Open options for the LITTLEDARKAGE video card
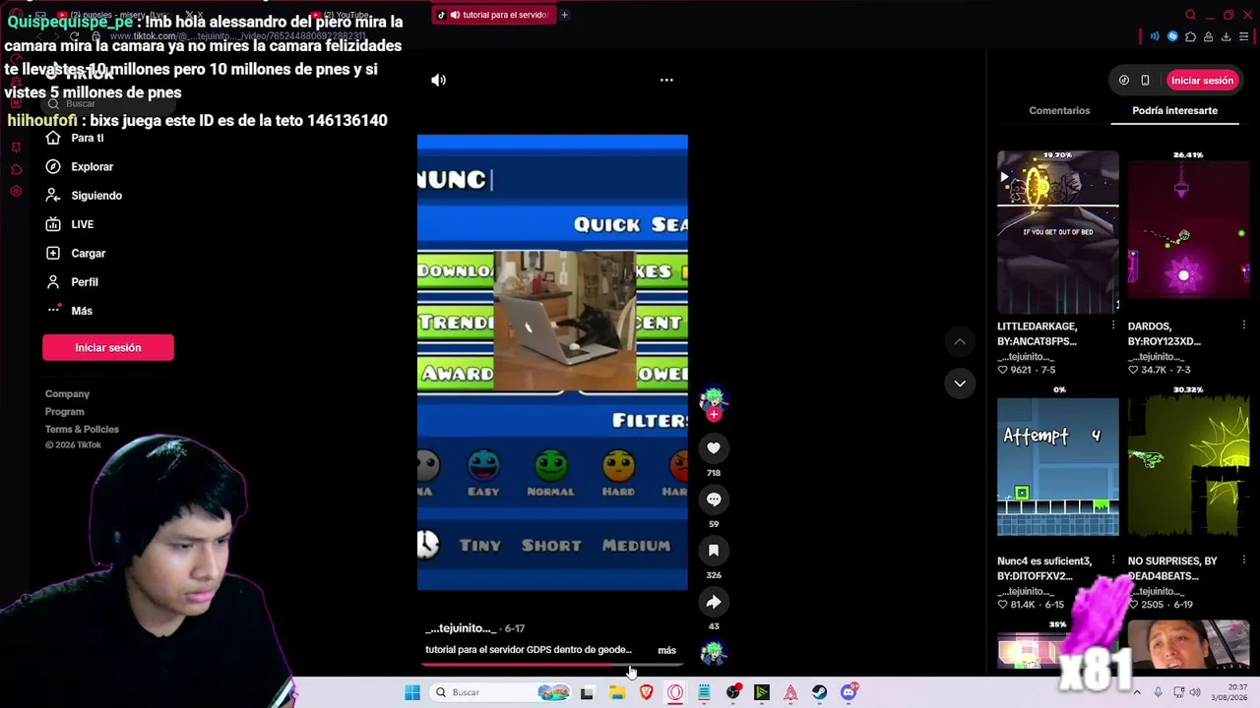This screenshot has width=1260, height=708. coord(1113,325)
